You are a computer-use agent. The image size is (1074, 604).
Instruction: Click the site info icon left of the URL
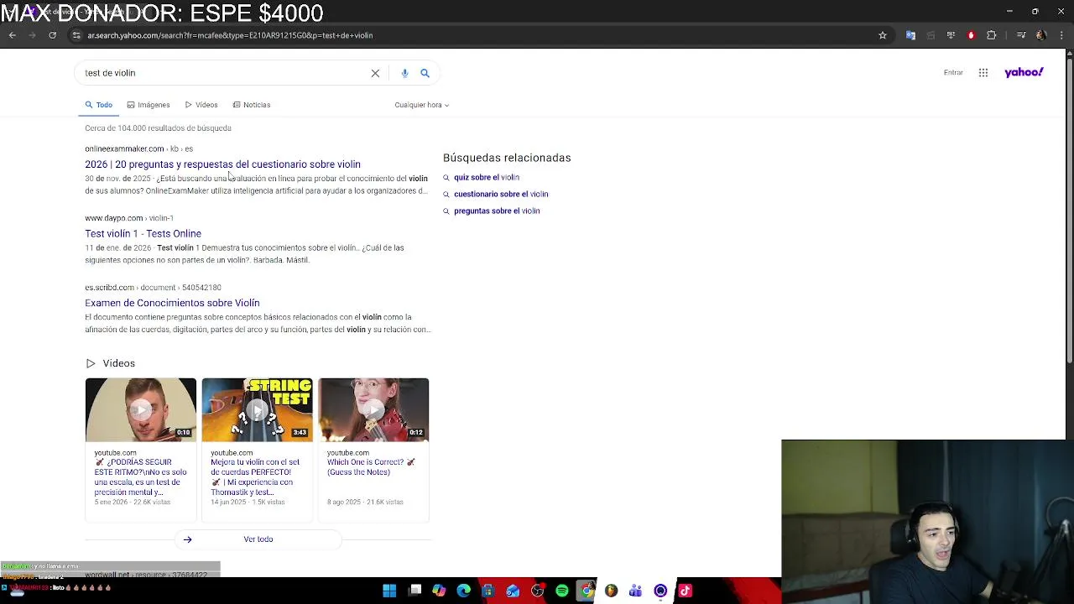pyautogui.click(x=76, y=35)
